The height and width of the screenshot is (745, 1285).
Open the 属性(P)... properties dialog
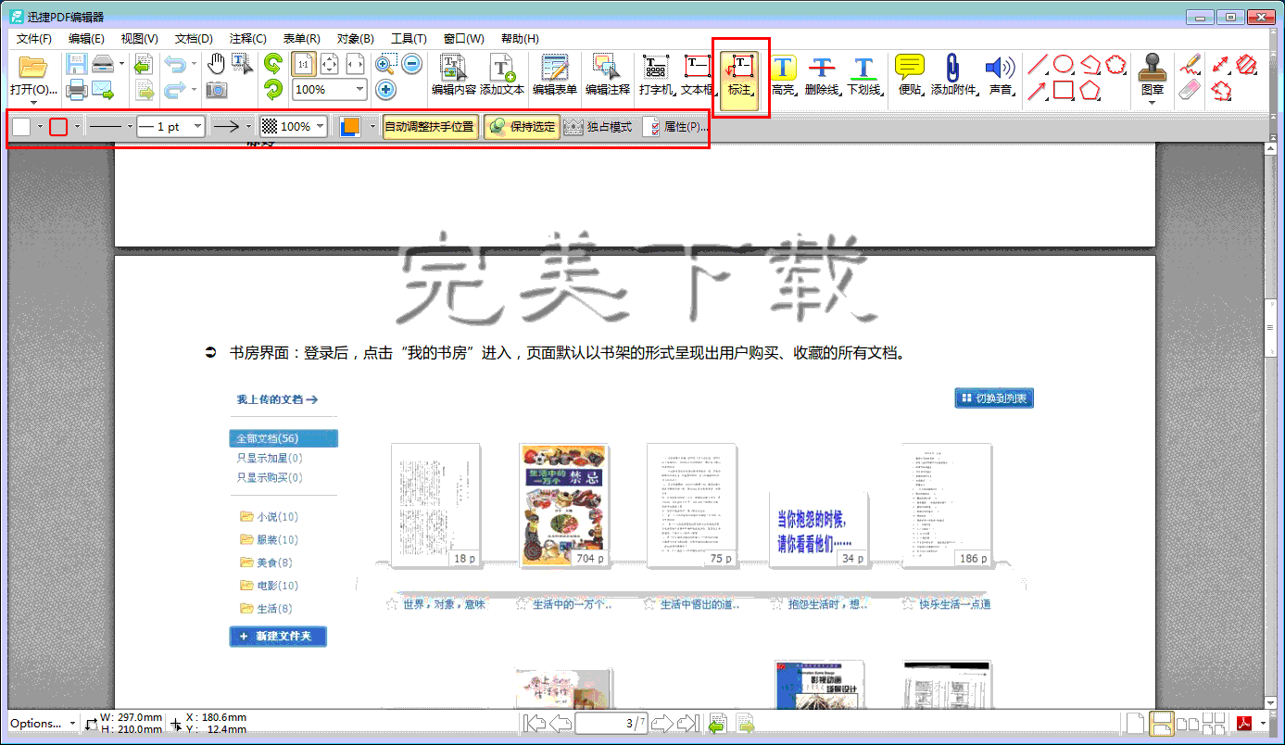(x=675, y=127)
